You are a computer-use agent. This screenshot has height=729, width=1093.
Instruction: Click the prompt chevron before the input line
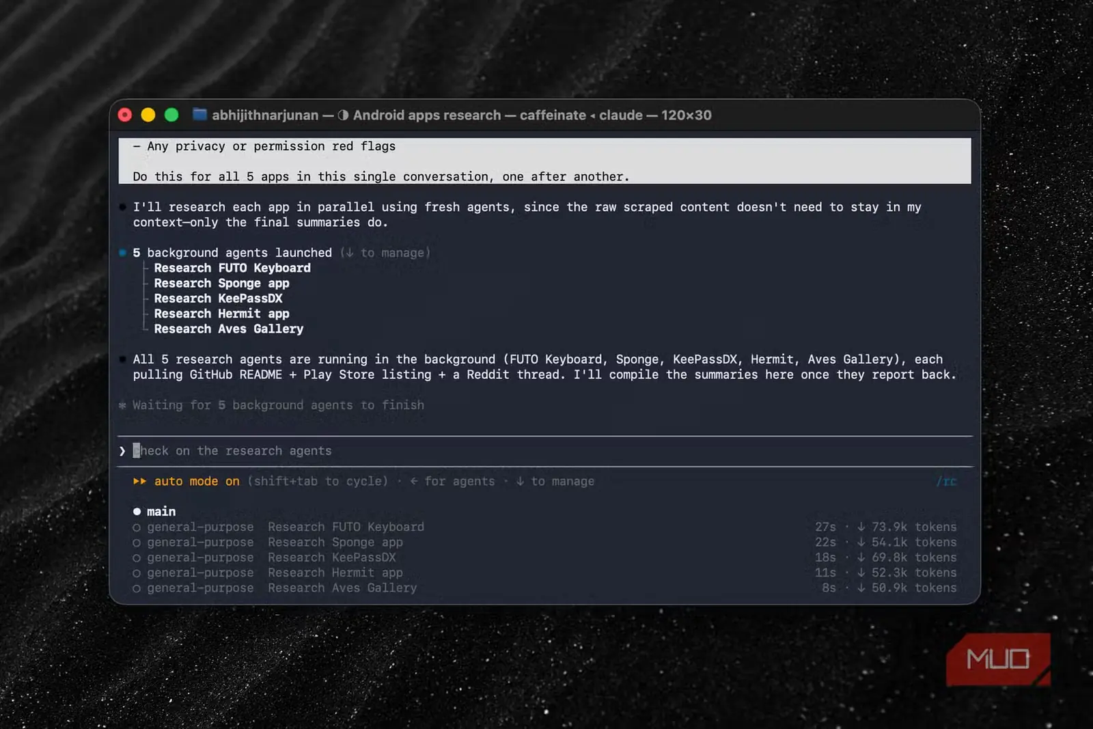coord(122,451)
